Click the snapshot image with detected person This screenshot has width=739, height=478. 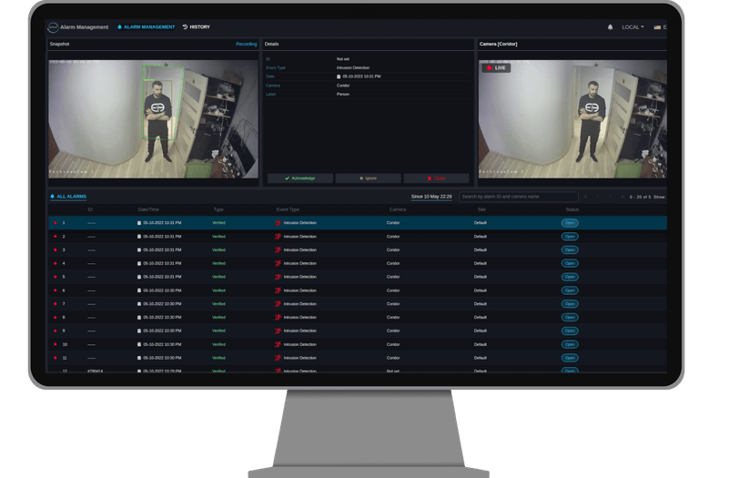pos(153,118)
